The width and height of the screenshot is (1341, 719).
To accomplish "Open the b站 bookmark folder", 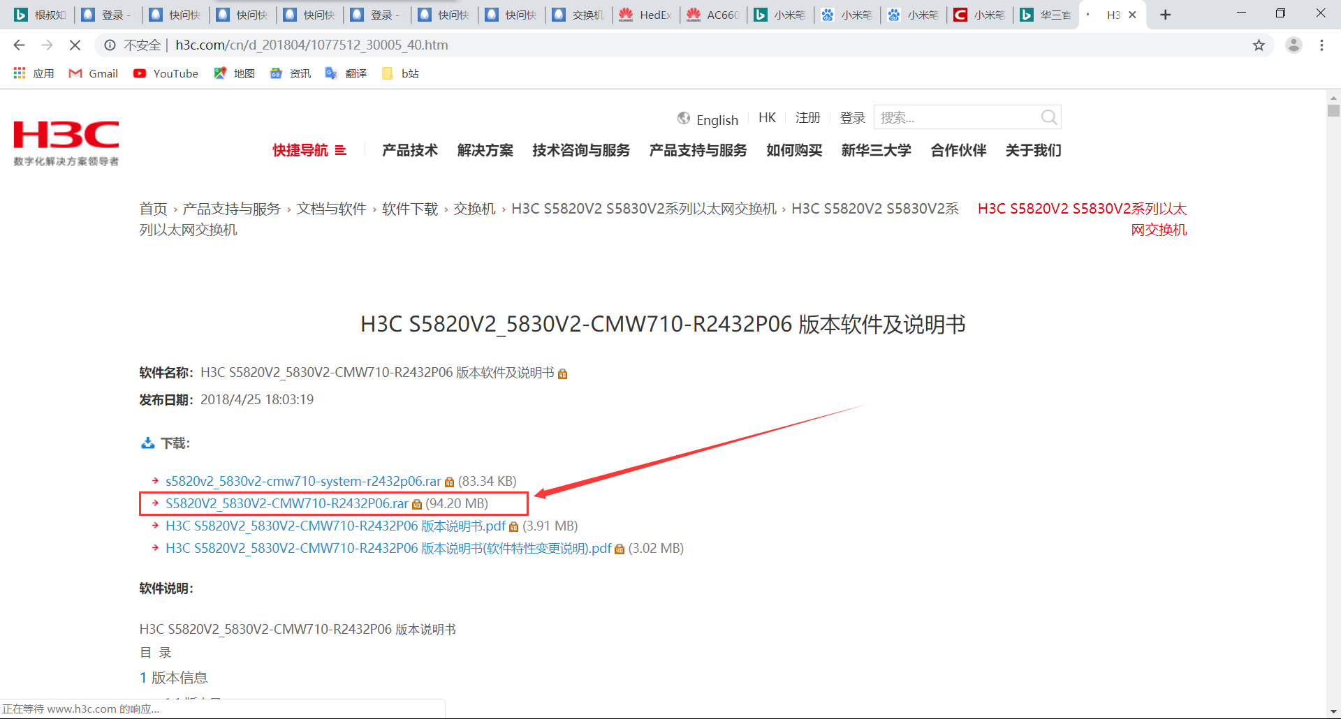I will coord(401,73).
